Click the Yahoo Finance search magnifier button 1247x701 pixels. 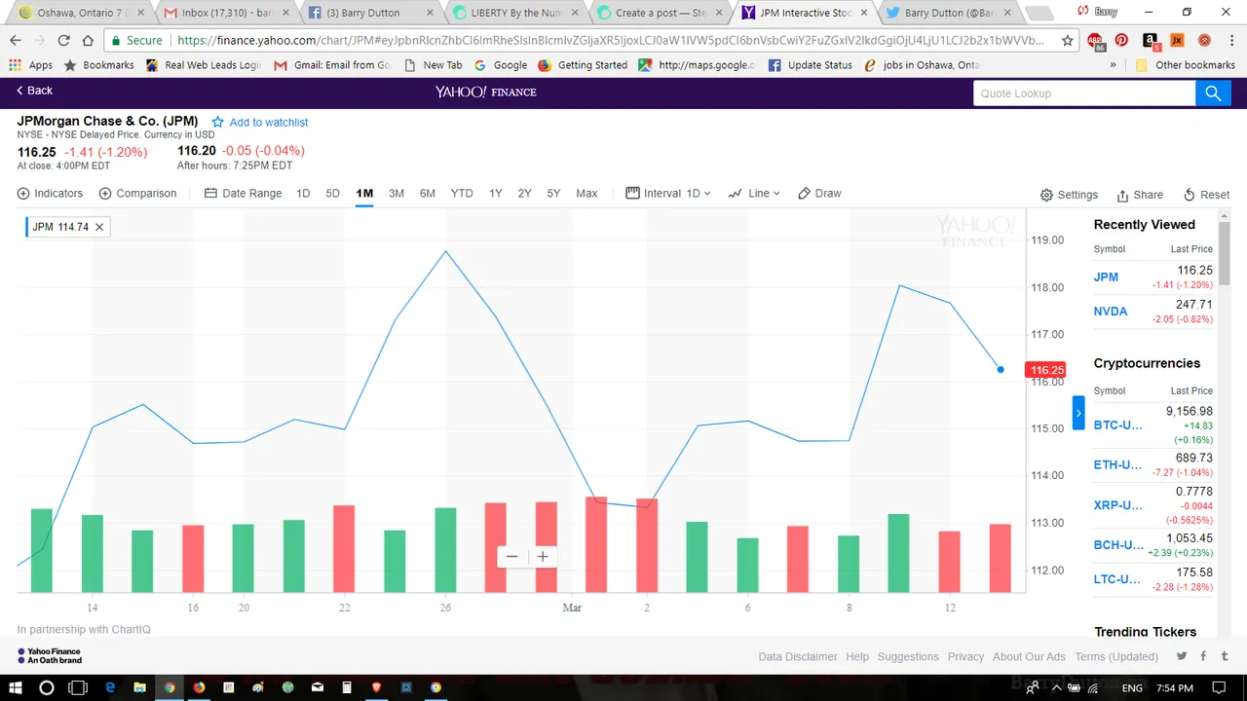[x=1213, y=93]
